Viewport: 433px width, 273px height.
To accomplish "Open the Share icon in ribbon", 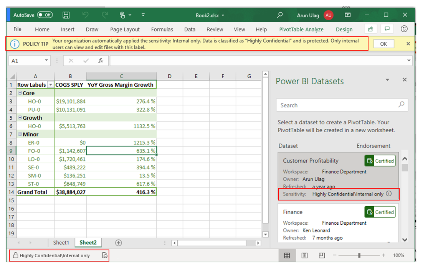I will pyautogui.click(x=370, y=29).
